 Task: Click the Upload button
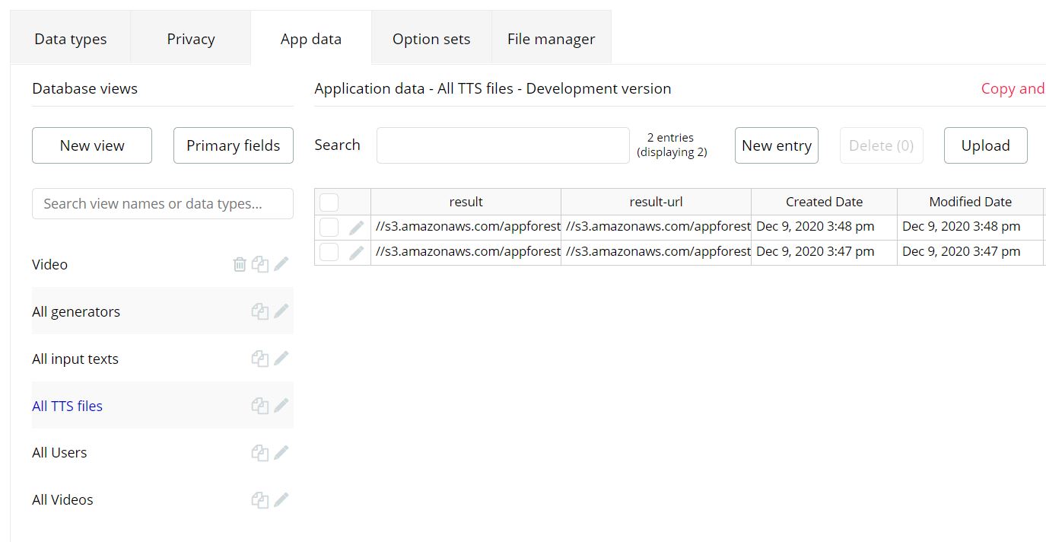coord(985,145)
